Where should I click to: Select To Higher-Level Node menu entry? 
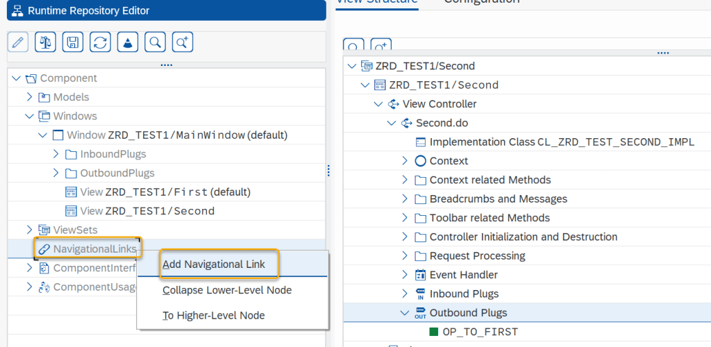[x=213, y=315]
